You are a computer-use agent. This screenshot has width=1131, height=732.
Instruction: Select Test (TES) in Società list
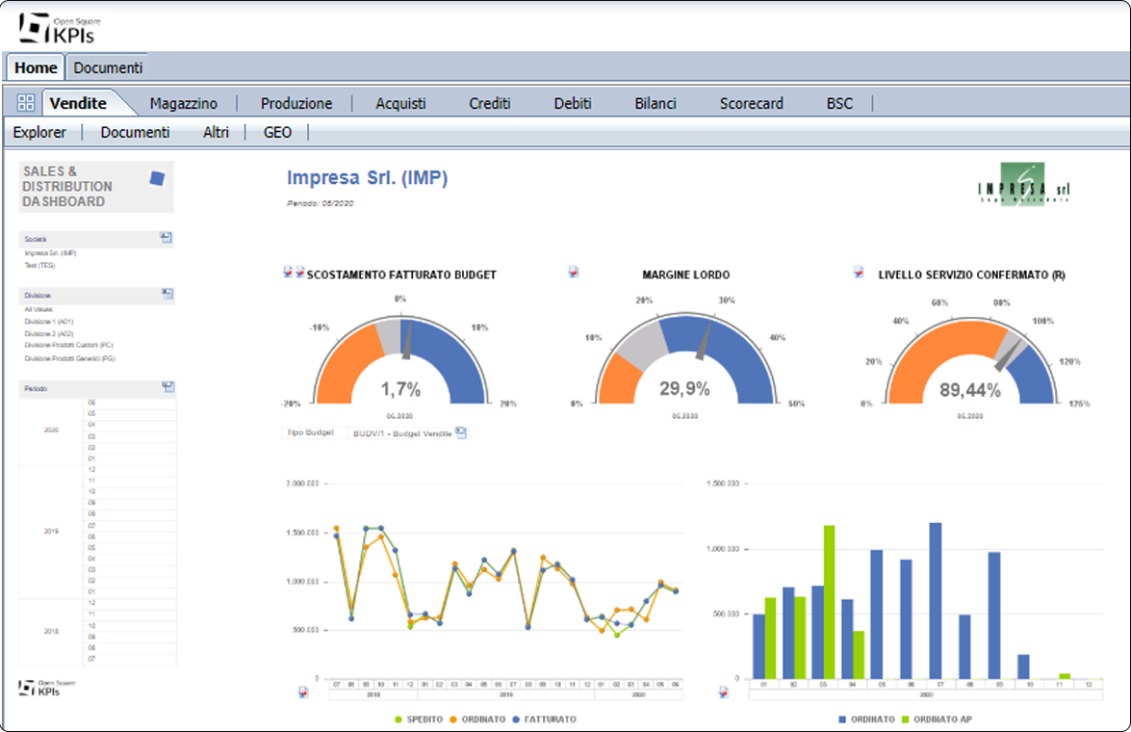[x=39, y=266]
